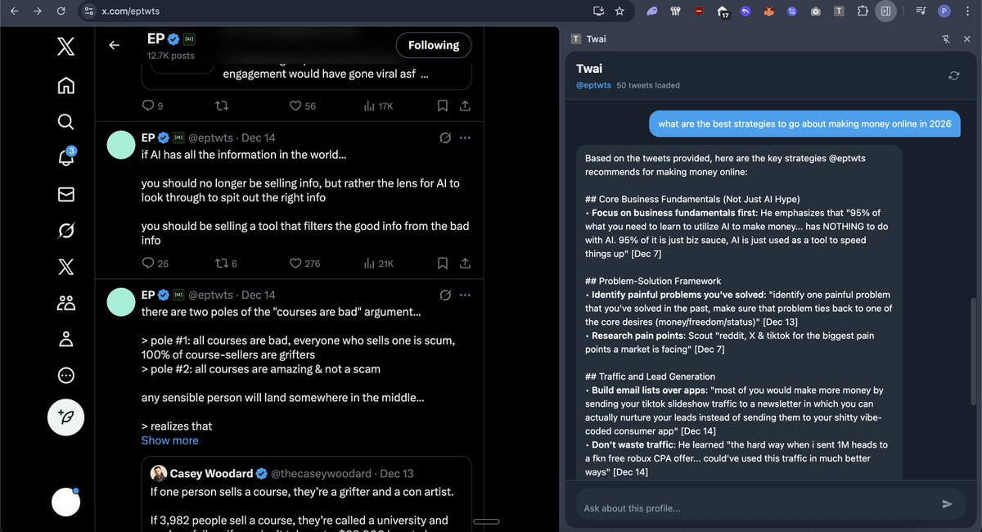The width and height of the screenshot is (982, 532).
Task: Open Grok explain on "courses are bad" post
Action: 445,295
